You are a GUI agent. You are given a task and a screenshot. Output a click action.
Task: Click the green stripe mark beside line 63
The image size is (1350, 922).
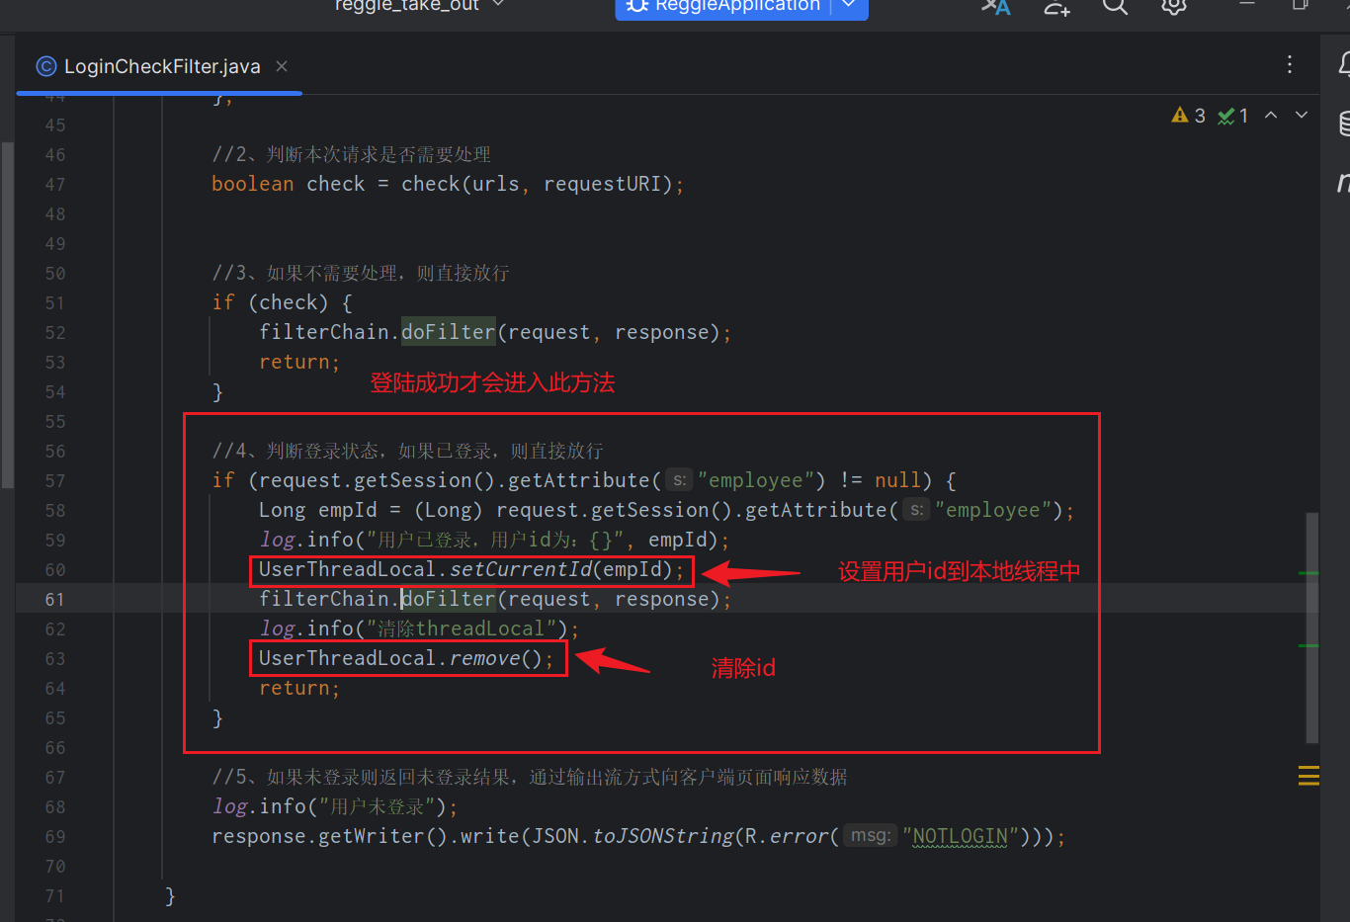(x=1308, y=645)
